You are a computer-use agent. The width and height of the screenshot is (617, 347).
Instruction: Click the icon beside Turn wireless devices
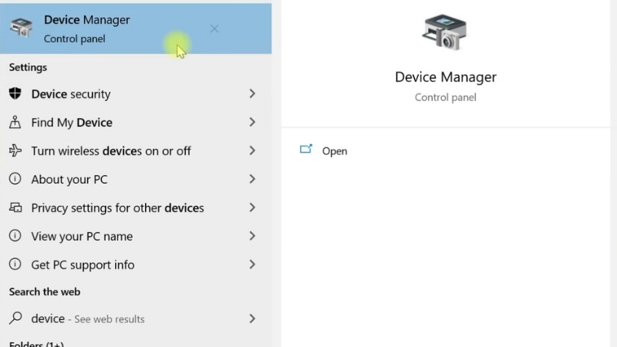click(15, 151)
